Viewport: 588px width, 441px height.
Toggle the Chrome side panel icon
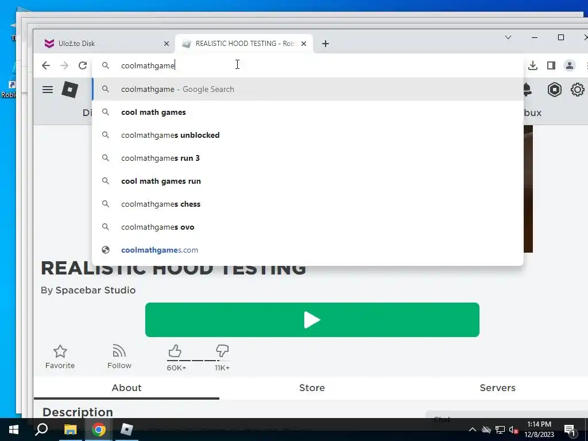(551, 65)
